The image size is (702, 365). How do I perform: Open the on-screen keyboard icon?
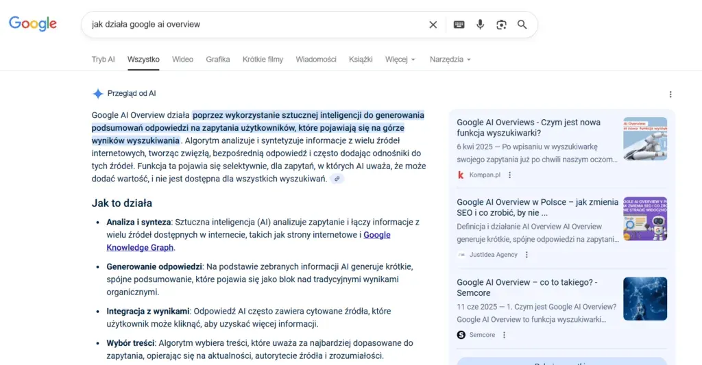[x=459, y=25]
